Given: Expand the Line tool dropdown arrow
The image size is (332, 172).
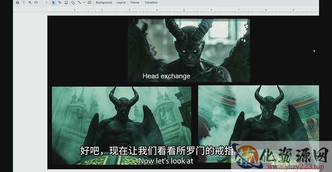Looking at the screenshot, I should coord(84,3).
